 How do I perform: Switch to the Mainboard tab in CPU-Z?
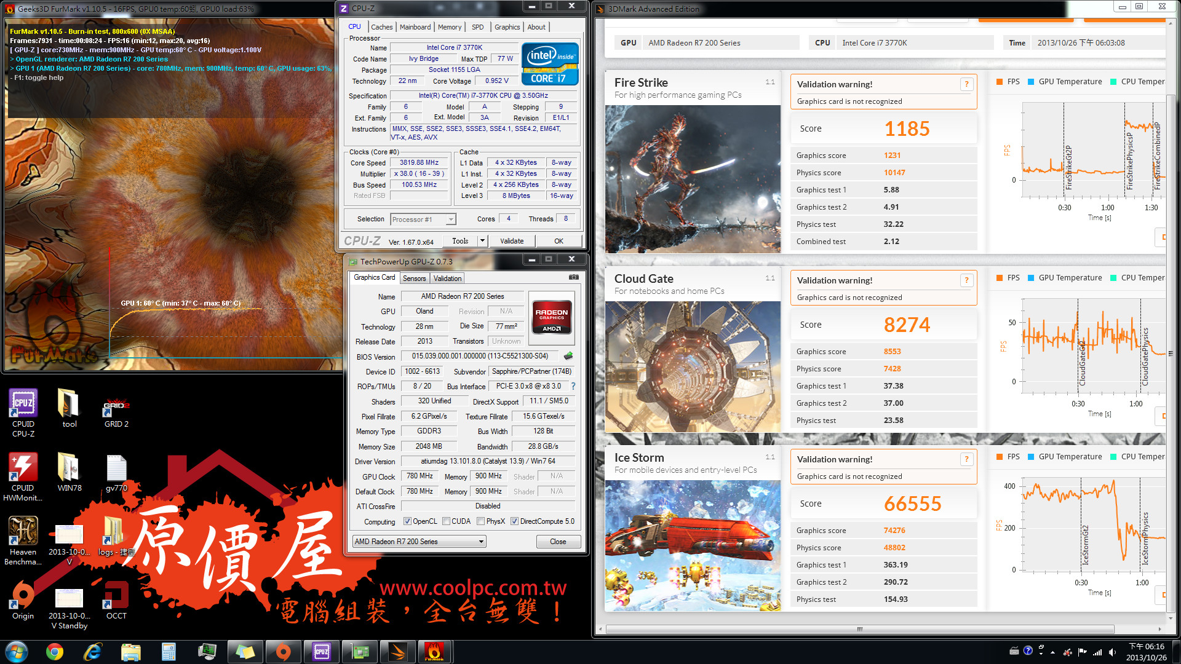coord(415,27)
